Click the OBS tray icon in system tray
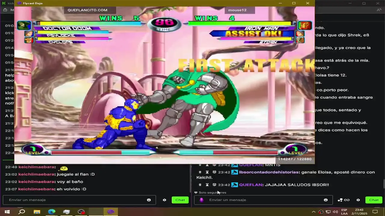385x216 pixels. tap(321, 212)
